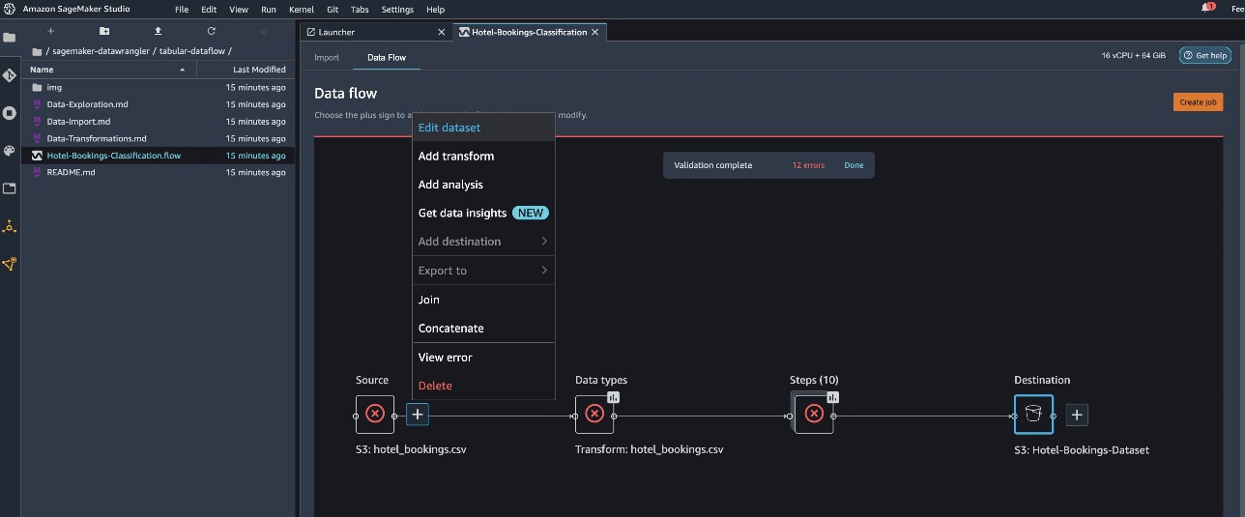Click the New Folder icon
Image resolution: width=1245 pixels, height=517 pixels.
point(104,31)
